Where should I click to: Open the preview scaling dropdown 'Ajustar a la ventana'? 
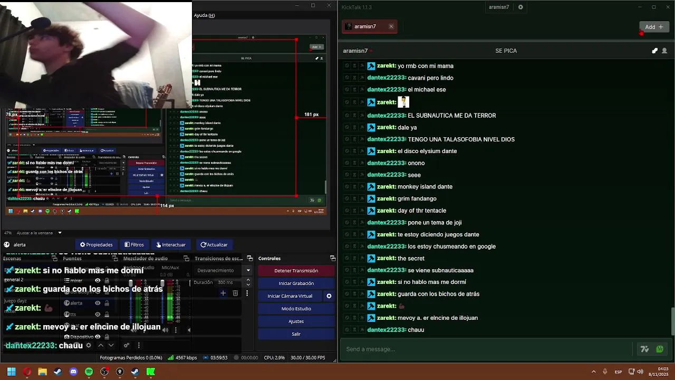[40, 233]
